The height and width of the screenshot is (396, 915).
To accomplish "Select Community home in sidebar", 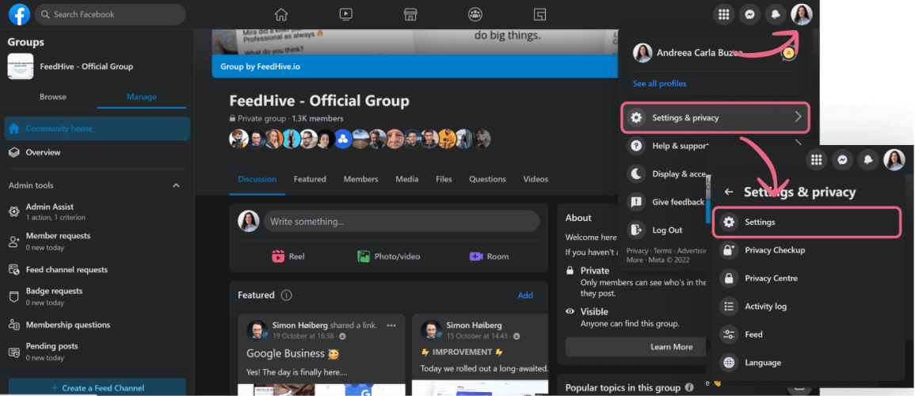I will coord(97,128).
